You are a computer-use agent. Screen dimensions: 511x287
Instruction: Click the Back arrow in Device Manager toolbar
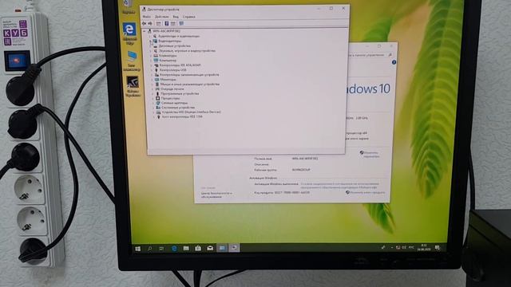point(144,23)
